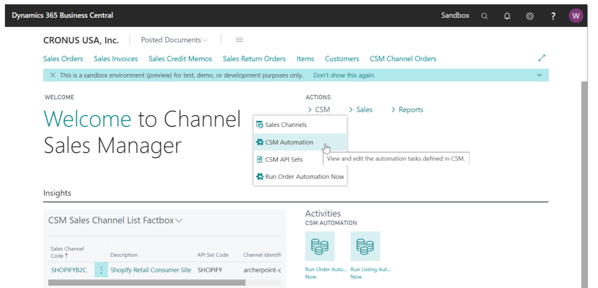The width and height of the screenshot is (598, 288).
Task: Expand the Sales actions group
Action: (x=361, y=110)
